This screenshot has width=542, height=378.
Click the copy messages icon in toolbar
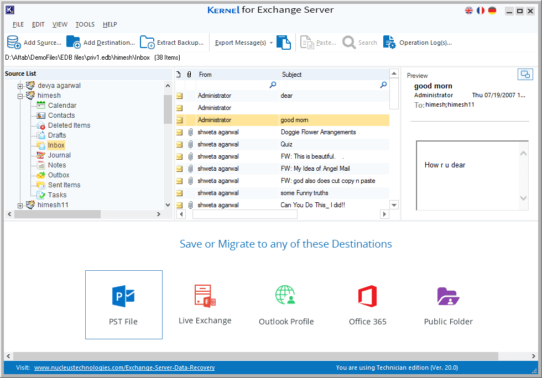pos(284,43)
